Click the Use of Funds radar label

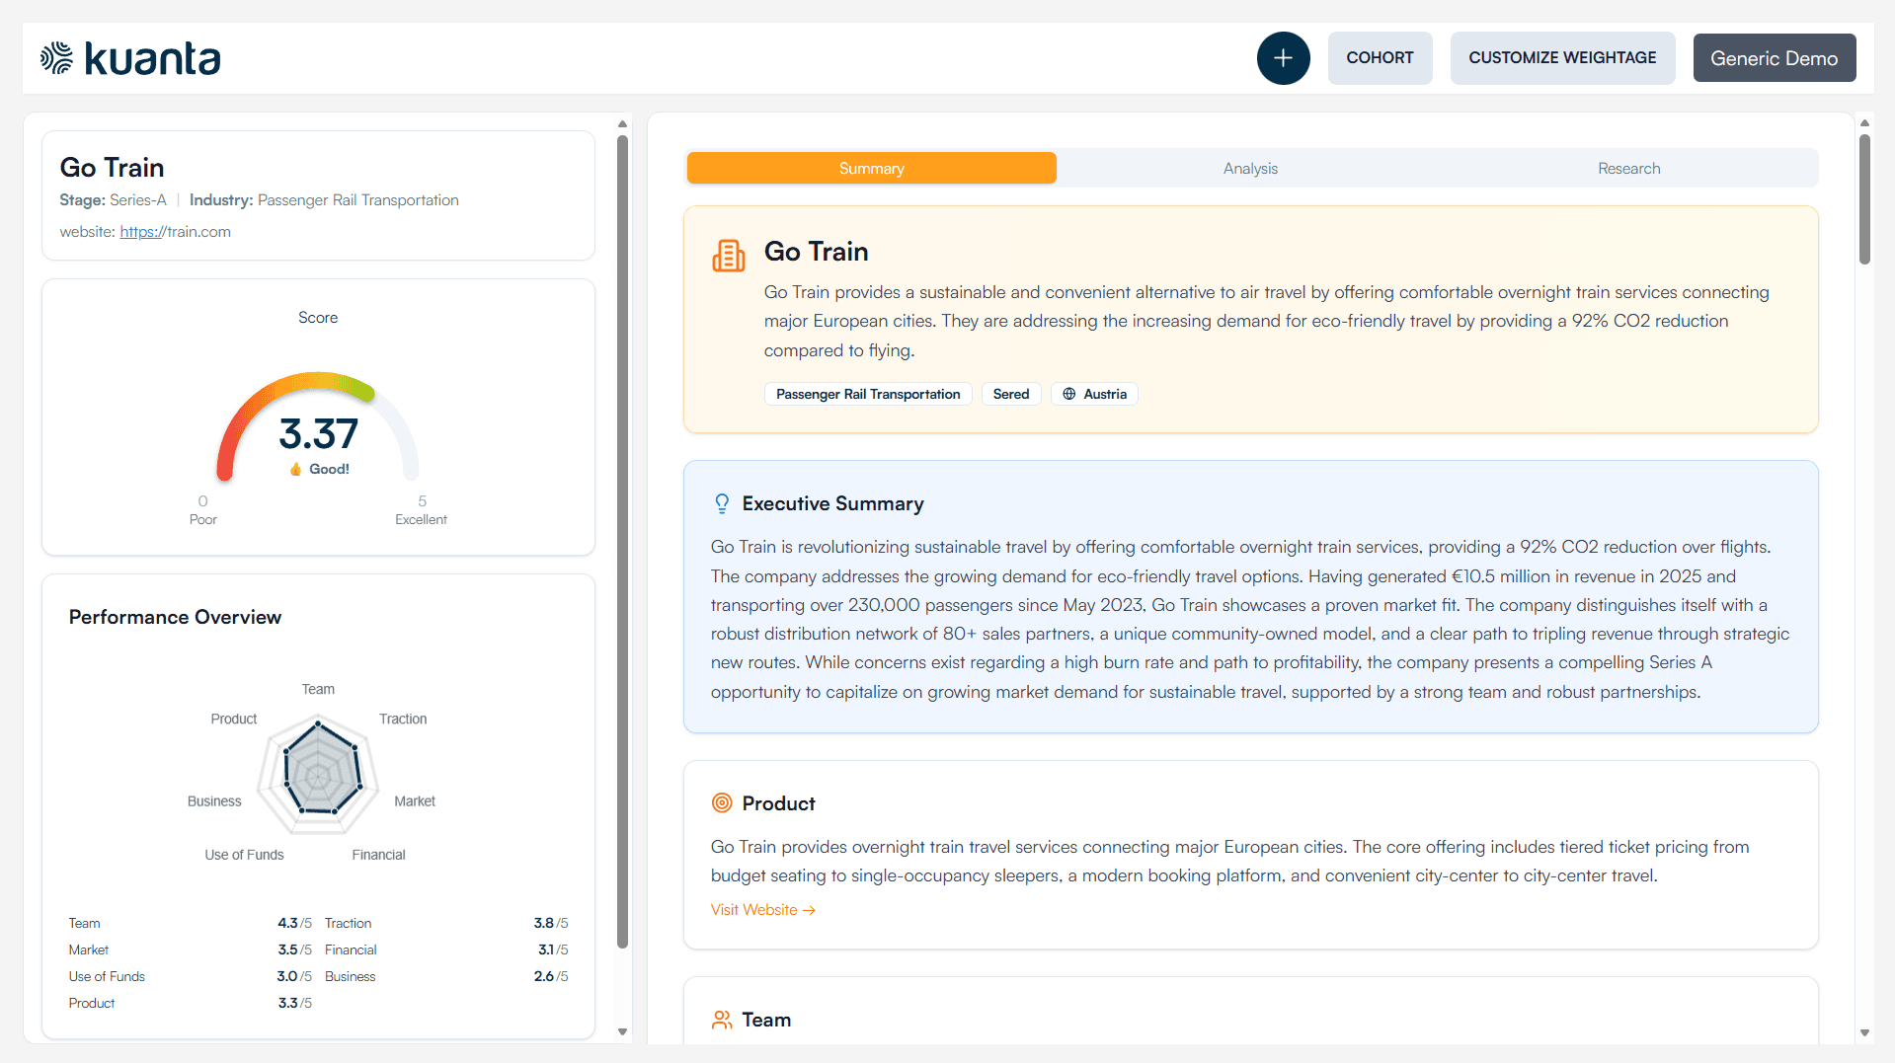click(x=244, y=855)
